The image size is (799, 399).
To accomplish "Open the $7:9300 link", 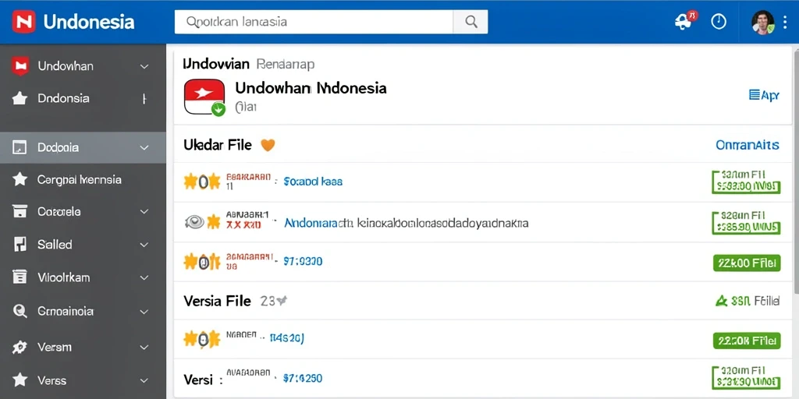I will pos(303,262).
